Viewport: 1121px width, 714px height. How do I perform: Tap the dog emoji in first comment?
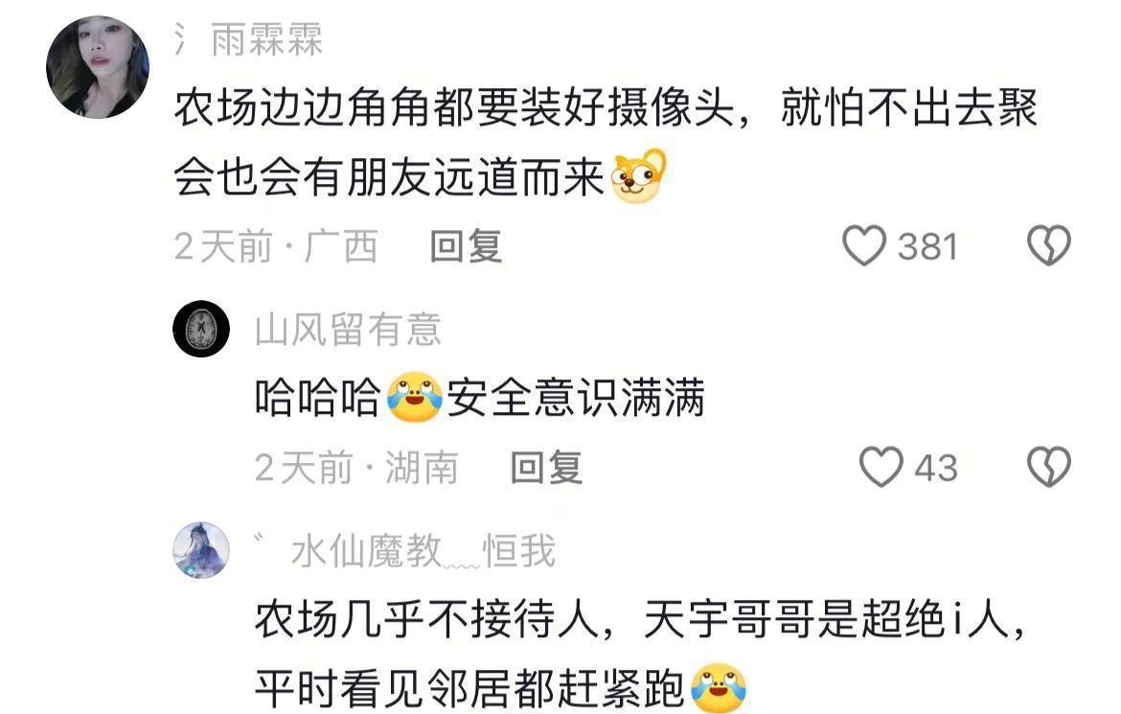(x=638, y=176)
